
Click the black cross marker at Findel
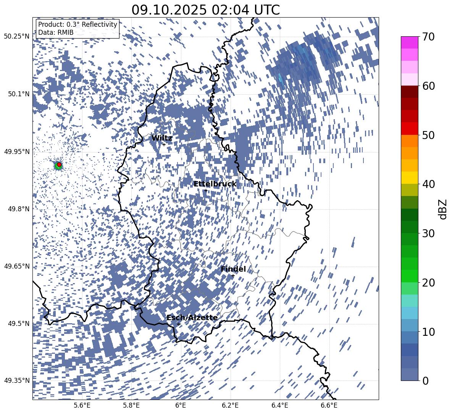tap(233, 276)
